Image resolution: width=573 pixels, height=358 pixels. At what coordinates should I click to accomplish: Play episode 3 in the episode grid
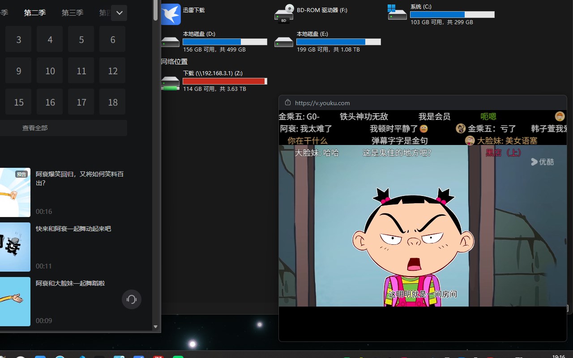[x=18, y=40]
